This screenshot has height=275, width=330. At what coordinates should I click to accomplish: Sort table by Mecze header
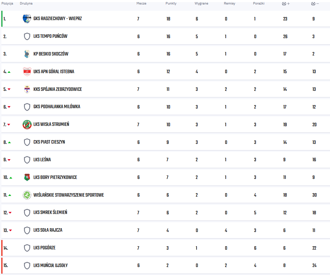(141, 3)
